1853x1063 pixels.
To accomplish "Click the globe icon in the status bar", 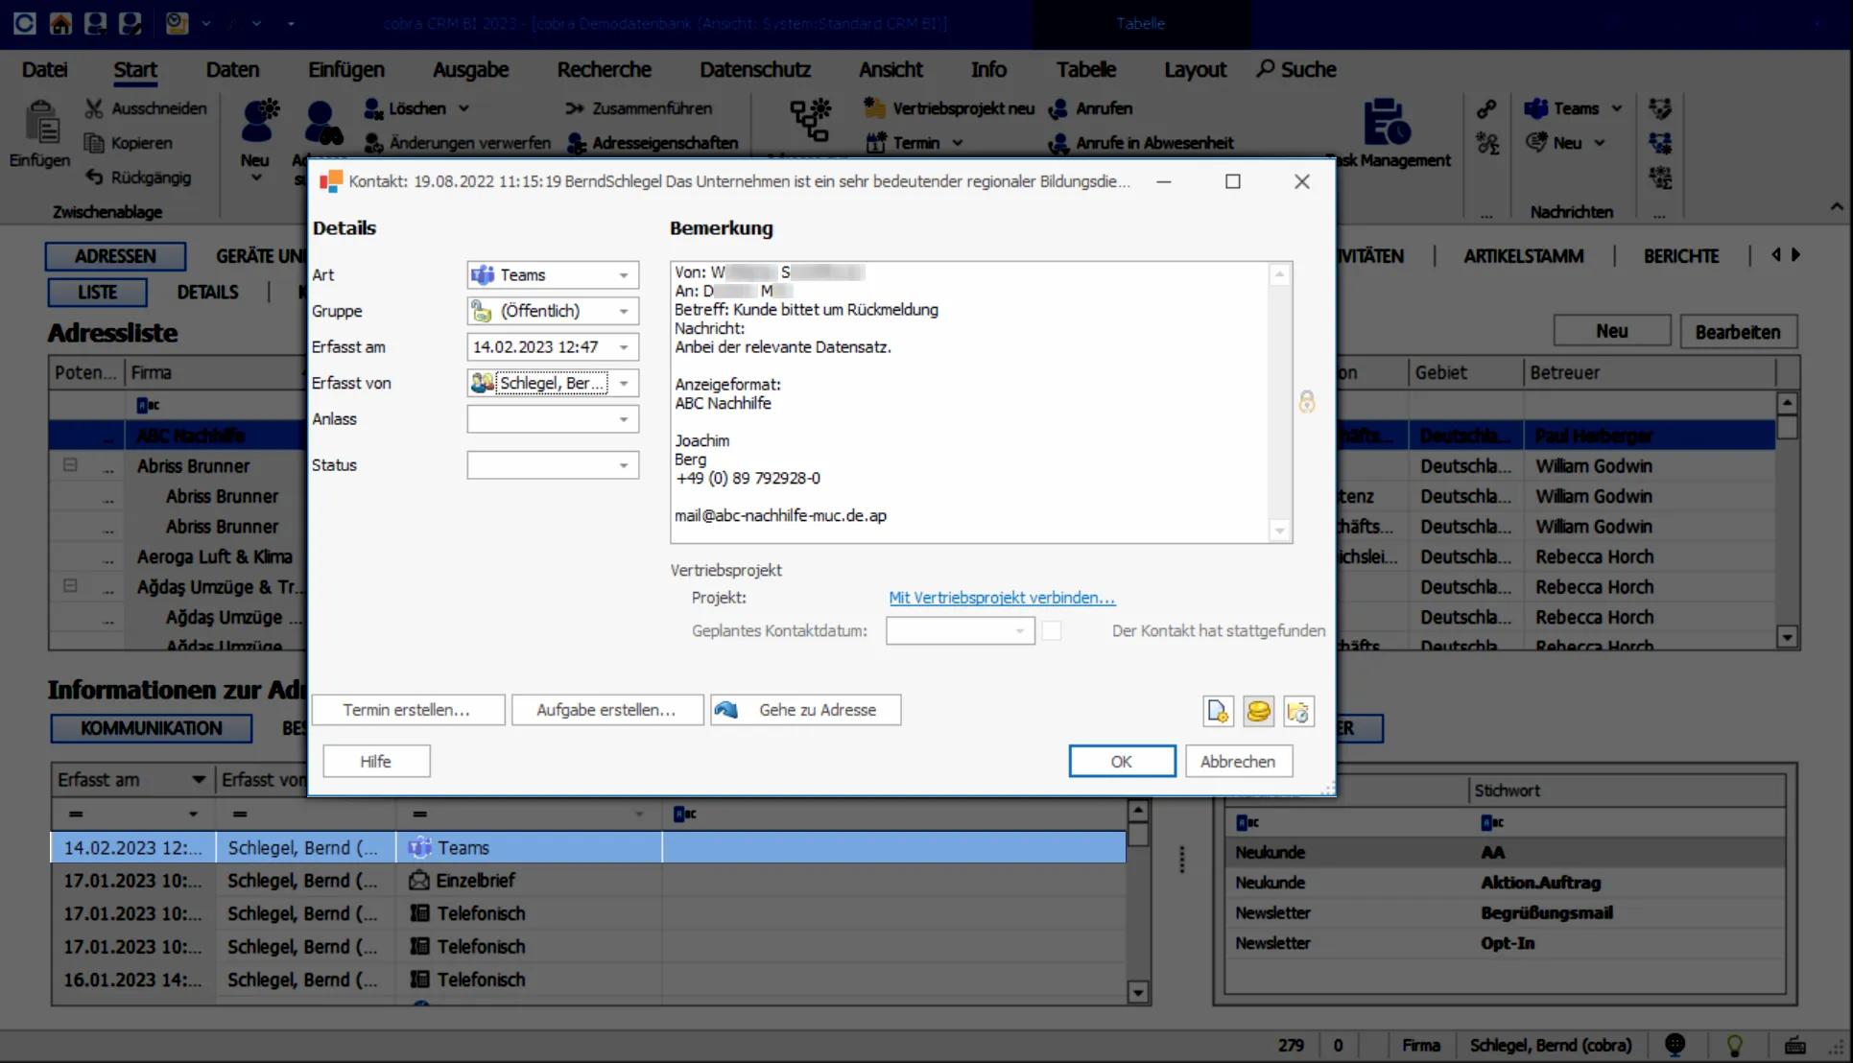I will (x=1675, y=1045).
